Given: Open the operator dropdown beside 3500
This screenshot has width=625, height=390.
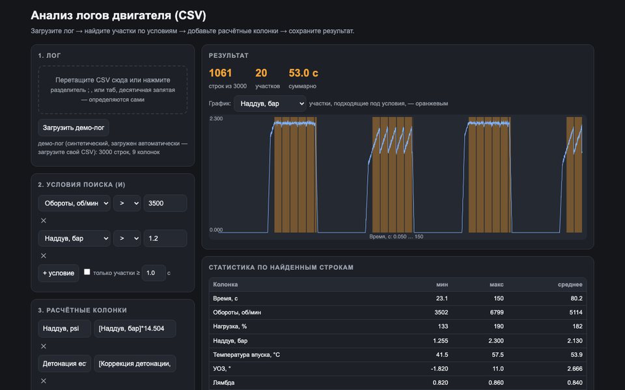Looking at the screenshot, I should (127, 203).
